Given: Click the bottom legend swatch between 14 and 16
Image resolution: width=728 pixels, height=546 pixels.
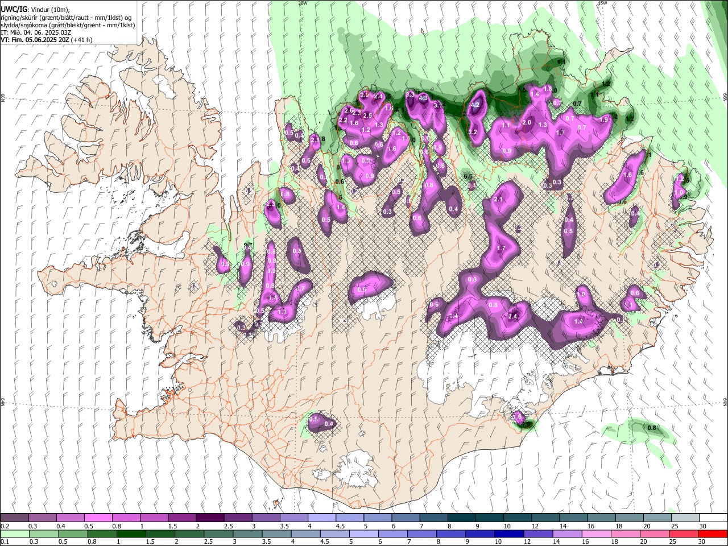Looking at the screenshot, I should tap(569, 533).
